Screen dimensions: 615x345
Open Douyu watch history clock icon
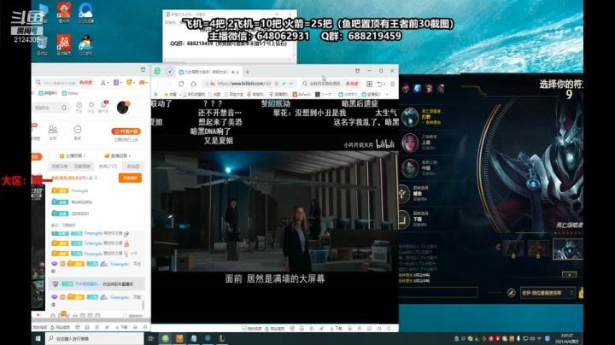pyautogui.click(x=79, y=105)
